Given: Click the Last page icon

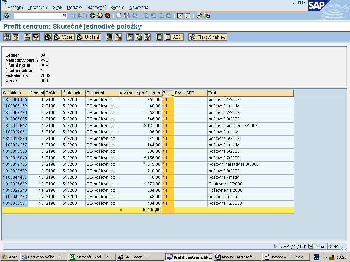Looking at the screenshot, I should point(169,16).
